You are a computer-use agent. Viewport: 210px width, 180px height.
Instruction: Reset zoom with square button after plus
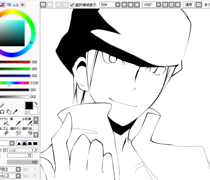coord(137,5)
